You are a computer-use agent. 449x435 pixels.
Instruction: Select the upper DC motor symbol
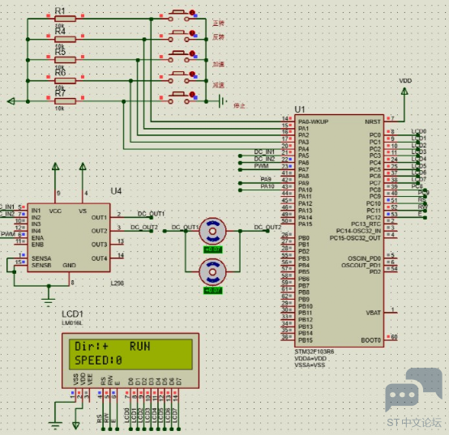point(212,231)
